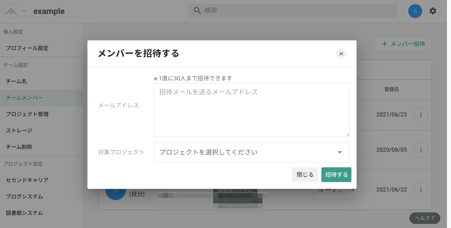Click the date 2020/08/05
451x228 pixels.
391,150
